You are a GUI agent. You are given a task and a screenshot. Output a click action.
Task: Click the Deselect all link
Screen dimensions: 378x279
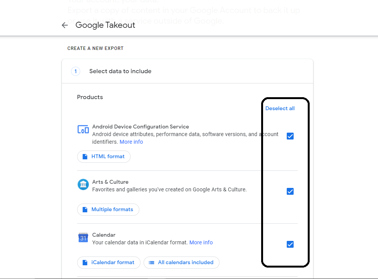click(x=280, y=108)
